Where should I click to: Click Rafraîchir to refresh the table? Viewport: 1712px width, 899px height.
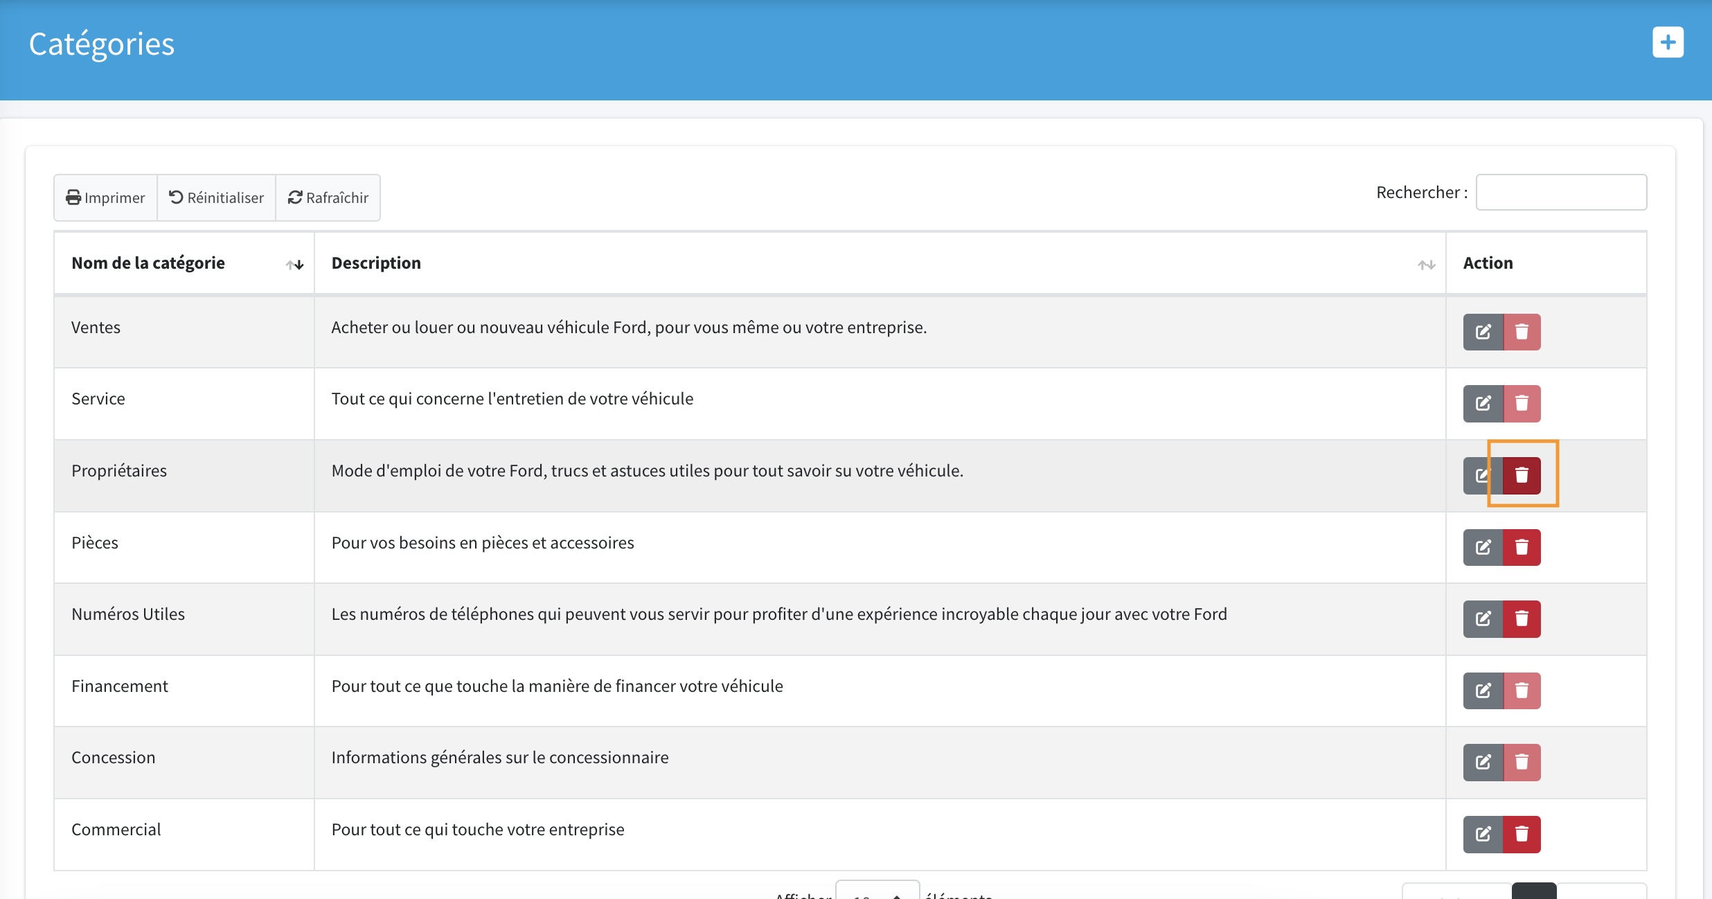click(328, 197)
